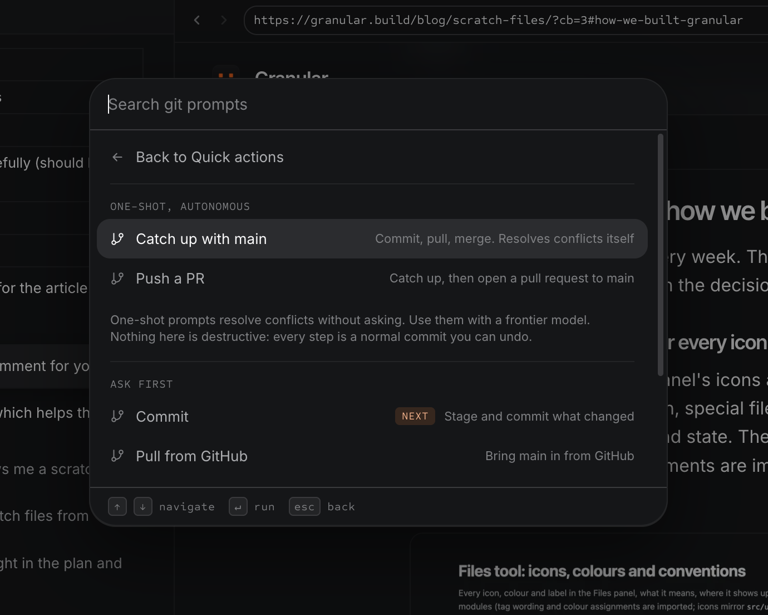Go back to Quick actions
Image resolution: width=768 pixels, height=615 pixels.
click(372, 157)
